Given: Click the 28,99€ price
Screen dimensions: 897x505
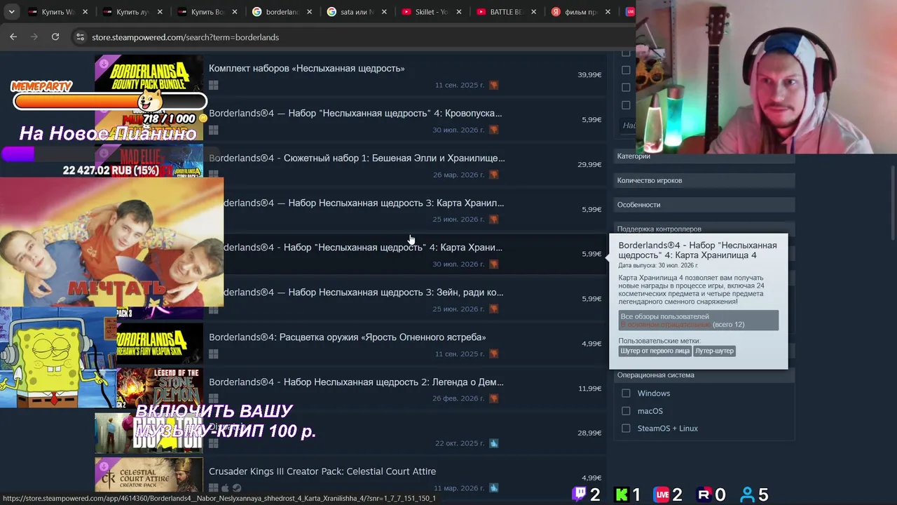Looking at the screenshot, I should pyautogui.click(x=589, y=433).
